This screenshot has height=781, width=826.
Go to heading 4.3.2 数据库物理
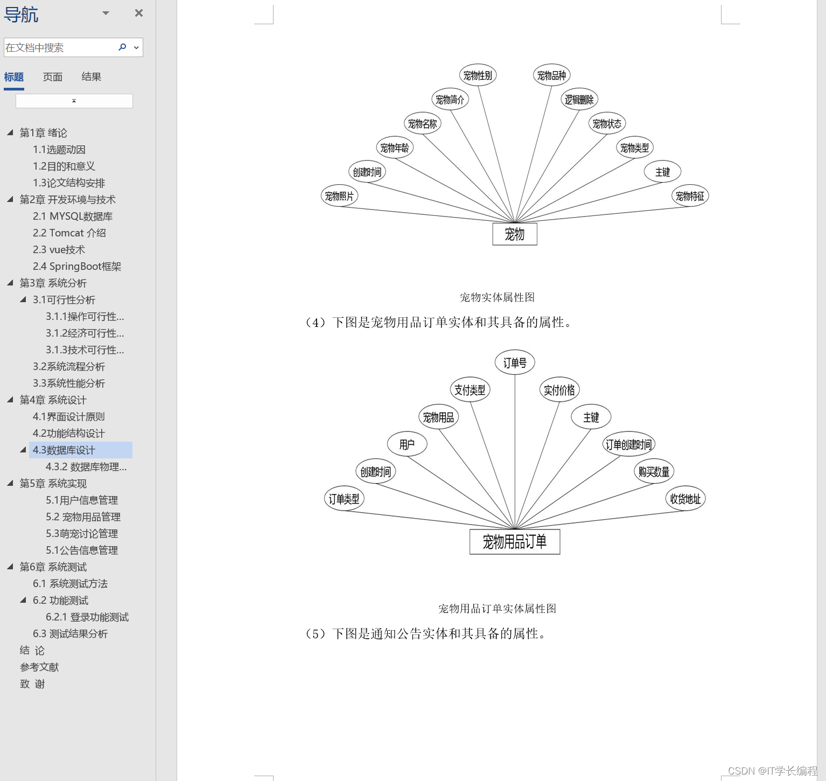click(x=87, y=466)
